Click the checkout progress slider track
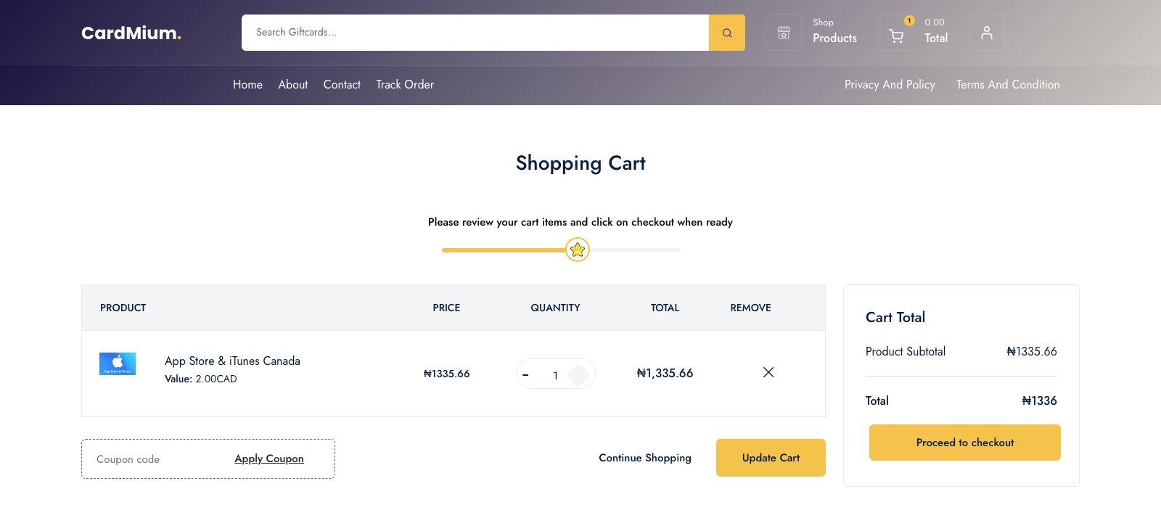This screenshot has height=518, width=1161. tap(639, 250)
